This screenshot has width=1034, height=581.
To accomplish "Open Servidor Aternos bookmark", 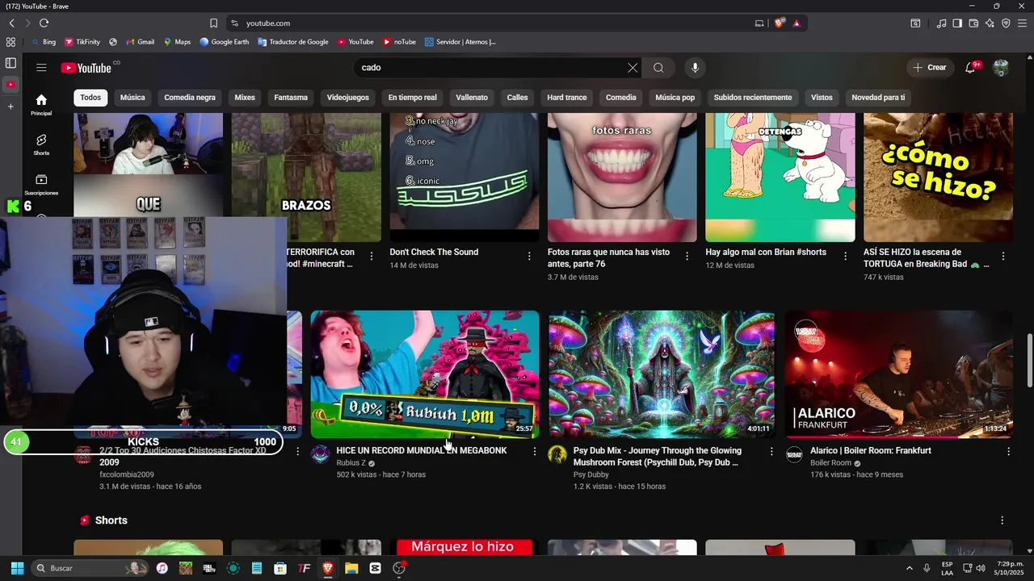I will click(460, 42).
